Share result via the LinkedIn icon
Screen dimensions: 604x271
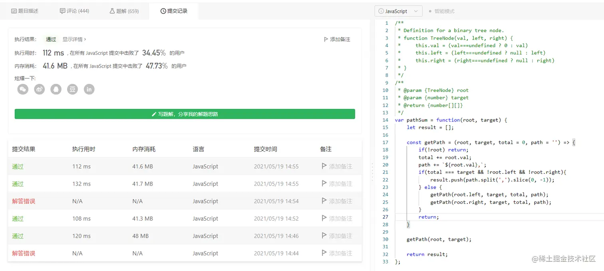88,89
